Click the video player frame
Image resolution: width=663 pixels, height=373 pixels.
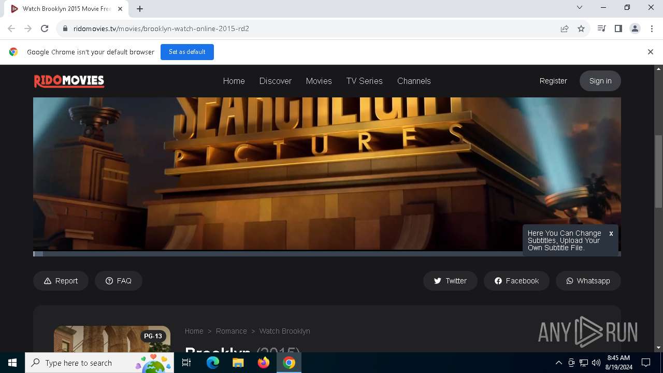pos(327,174)
